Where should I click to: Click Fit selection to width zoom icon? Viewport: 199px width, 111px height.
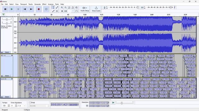69,7
